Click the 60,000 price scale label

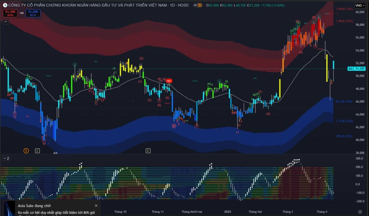pos(360,12)
